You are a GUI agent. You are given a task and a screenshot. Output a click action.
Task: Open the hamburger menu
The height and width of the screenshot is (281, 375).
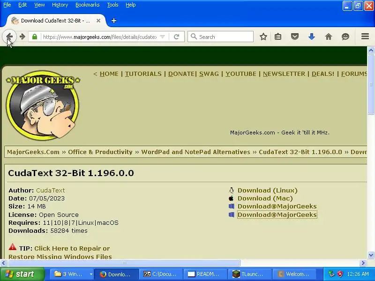365,37
